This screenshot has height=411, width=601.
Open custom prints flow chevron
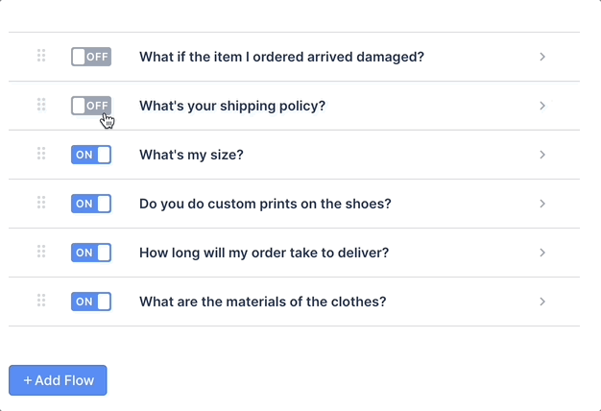(542, 204)
